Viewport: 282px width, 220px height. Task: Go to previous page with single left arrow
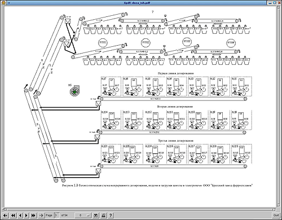coord(20,215)
